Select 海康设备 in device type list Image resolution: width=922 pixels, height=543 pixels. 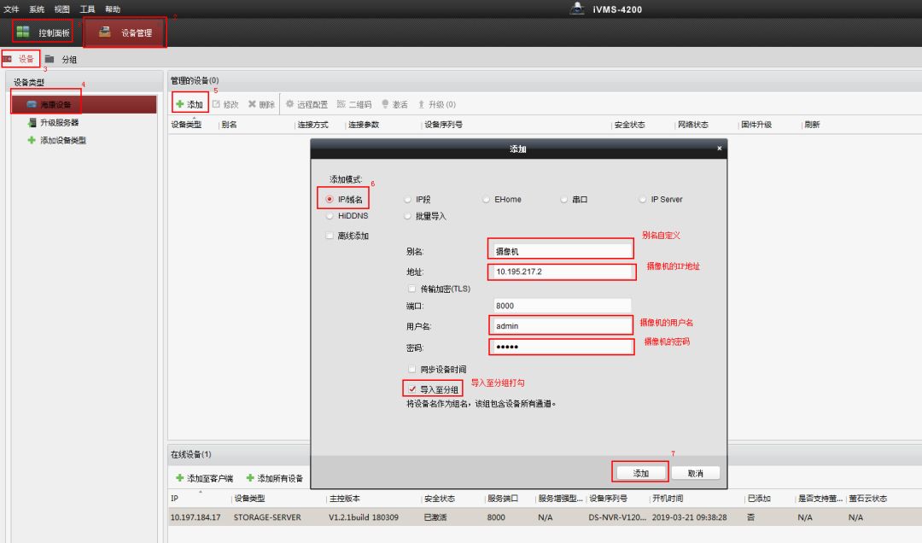click(84, 104)
